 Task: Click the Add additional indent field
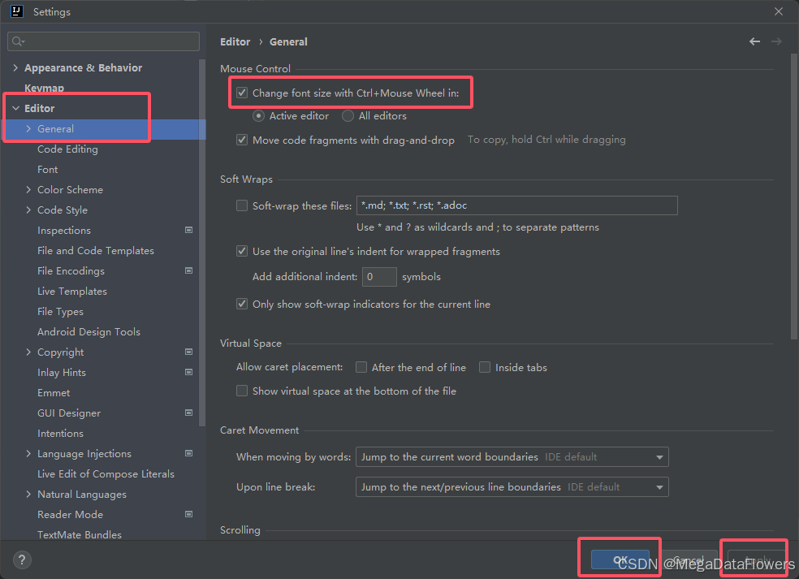[x=379, y=277]
